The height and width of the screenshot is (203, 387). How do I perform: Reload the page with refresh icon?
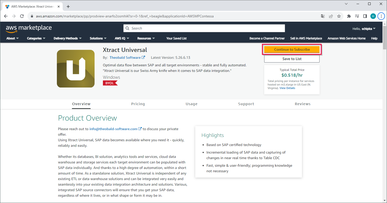coord(22,16)
